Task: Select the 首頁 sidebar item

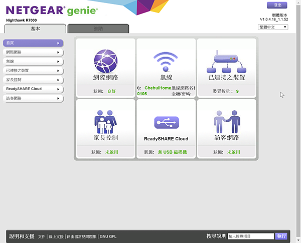Action: [x=33, y=43]
